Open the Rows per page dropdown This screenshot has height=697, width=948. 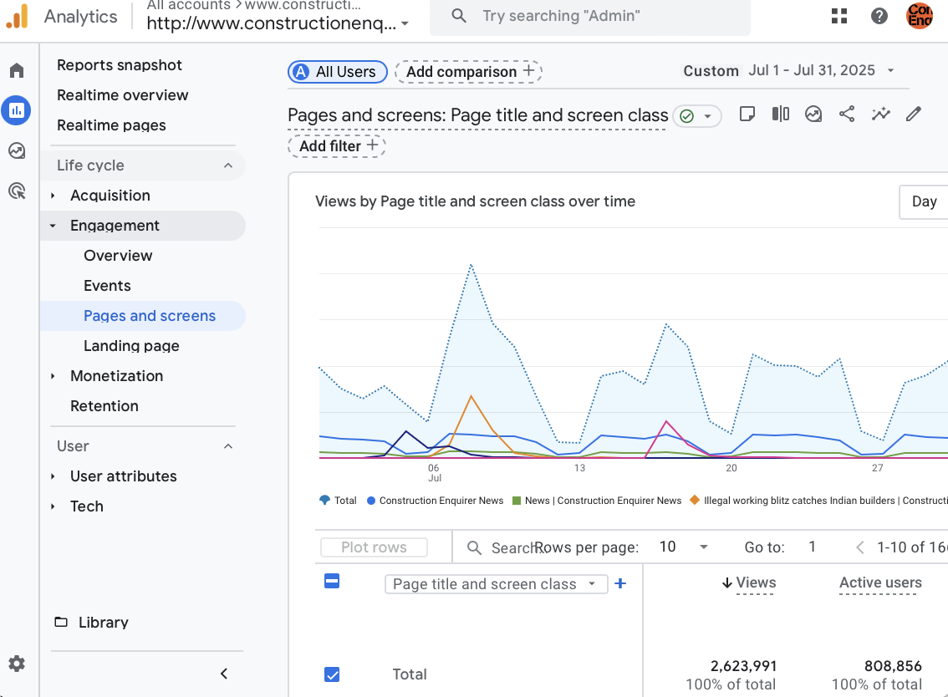(x=684, y=547)
